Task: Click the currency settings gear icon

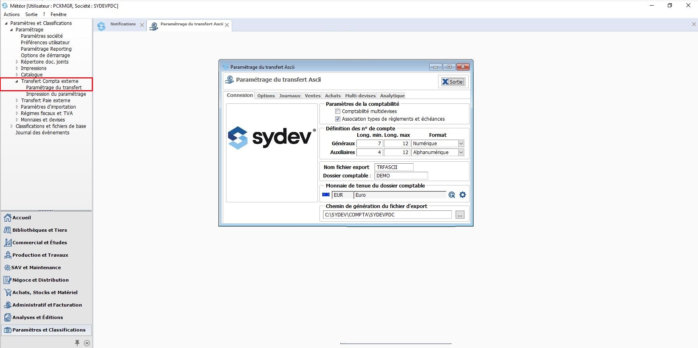Action: (x=463, y=195)
